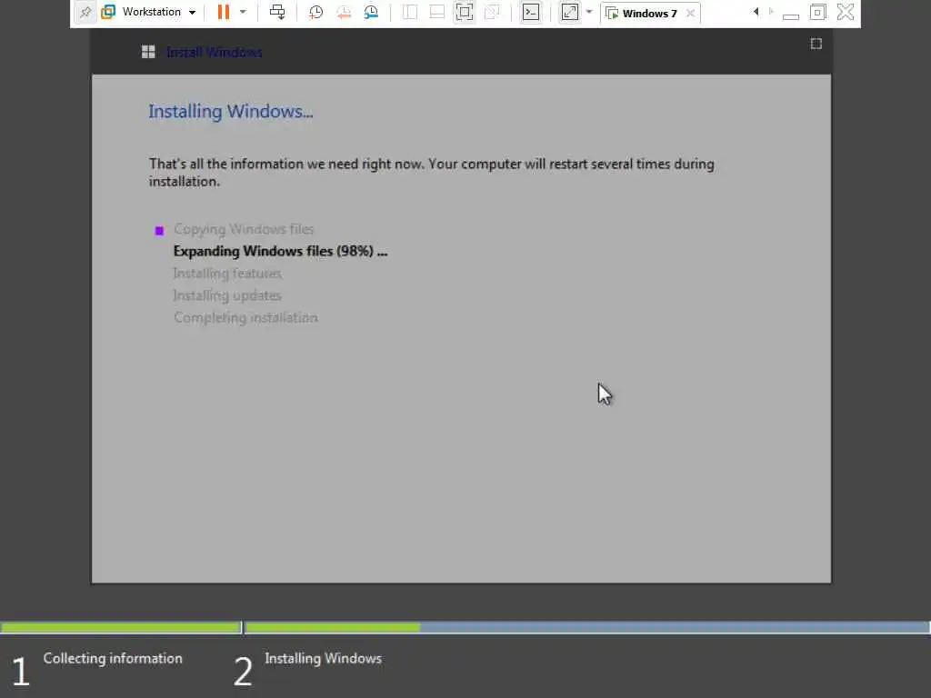This screenshot has height=698, width=931.
Task: Go to previous VM tab arrow
Action: coord(756,12)
